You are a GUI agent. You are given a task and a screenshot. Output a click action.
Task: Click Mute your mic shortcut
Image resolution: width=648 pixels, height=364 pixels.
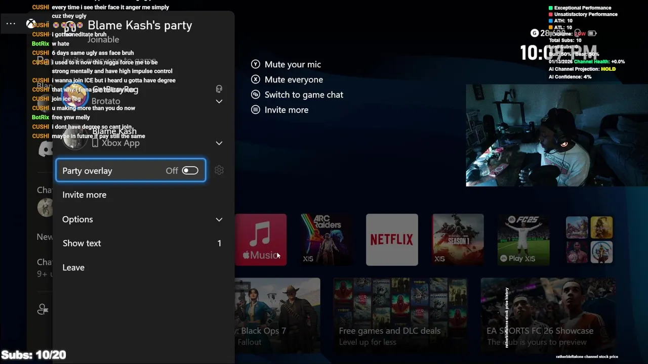pos(286,64)
